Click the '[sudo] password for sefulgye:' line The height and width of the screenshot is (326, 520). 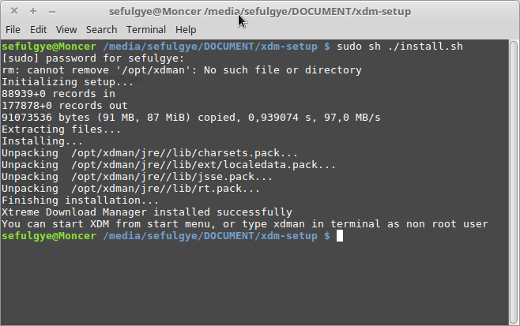click(92, 58)
